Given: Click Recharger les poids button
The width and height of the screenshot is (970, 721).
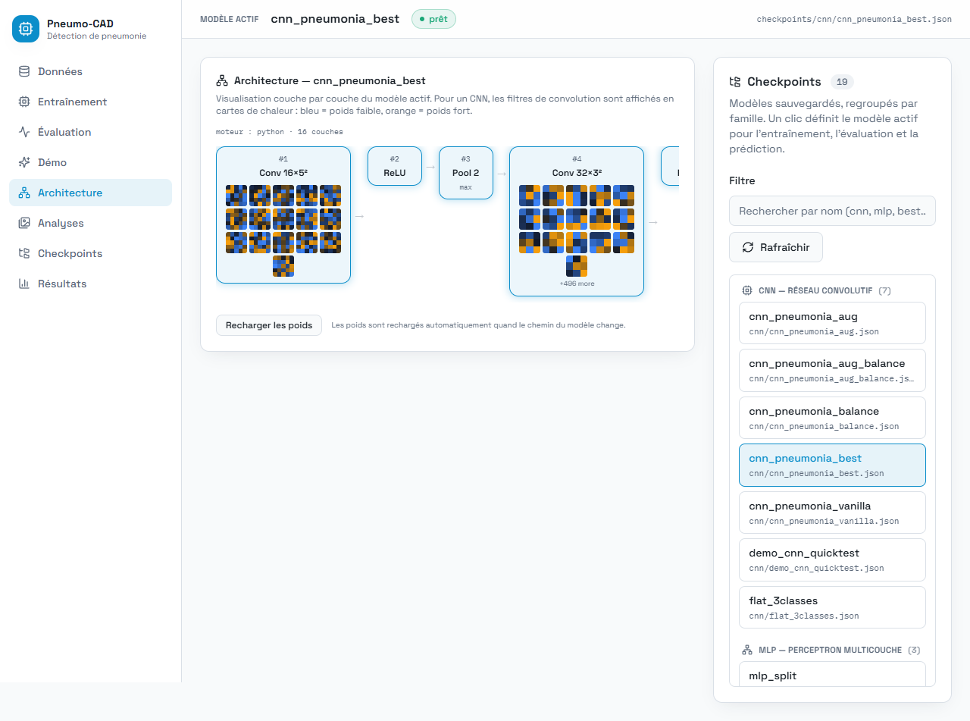Looking at the screenshot, I should tap(269, 325).
